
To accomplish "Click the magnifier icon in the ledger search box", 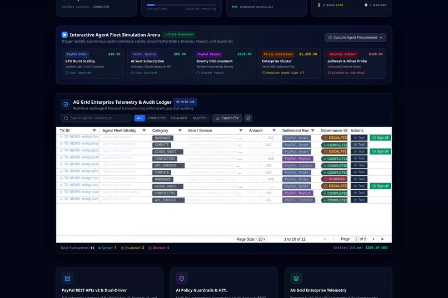I will 66,118.
